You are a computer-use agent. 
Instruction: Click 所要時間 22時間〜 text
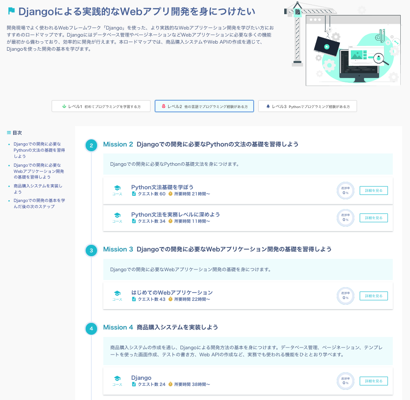pos(192,299)
